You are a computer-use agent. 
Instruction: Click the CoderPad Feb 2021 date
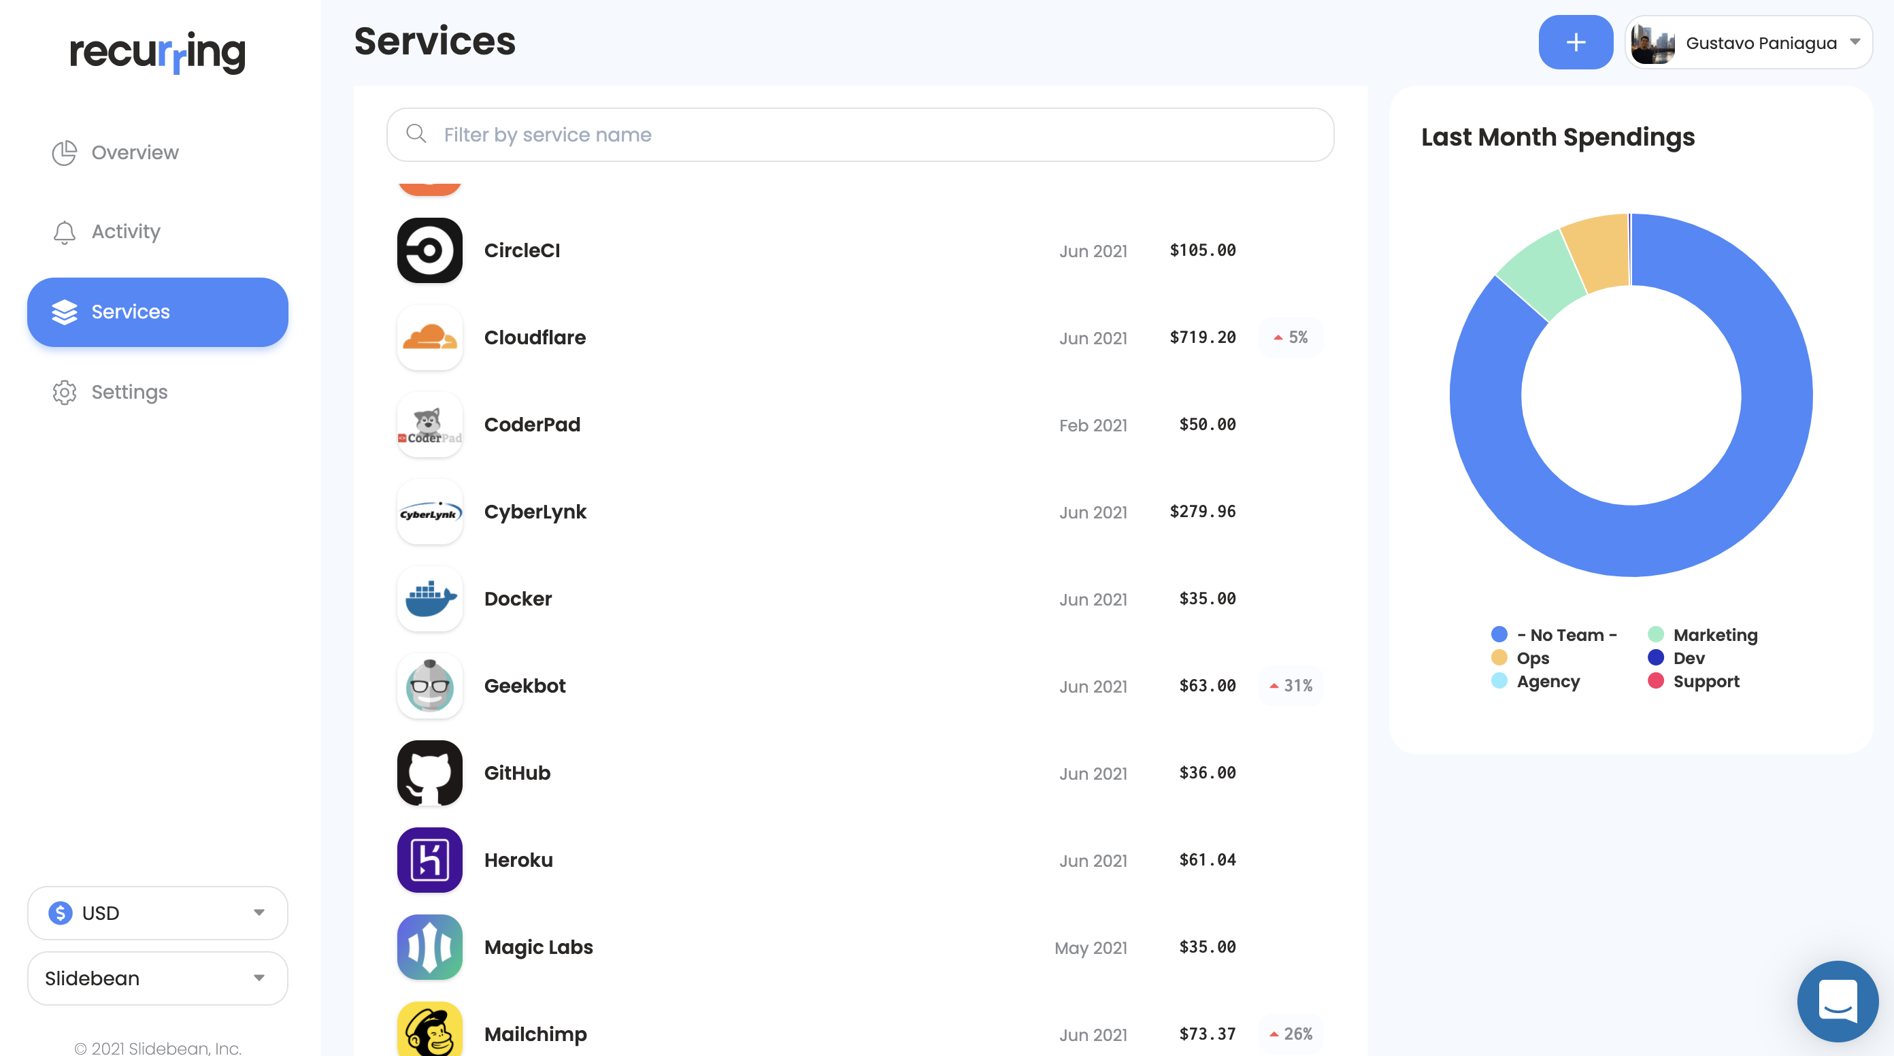(1093, 426)
